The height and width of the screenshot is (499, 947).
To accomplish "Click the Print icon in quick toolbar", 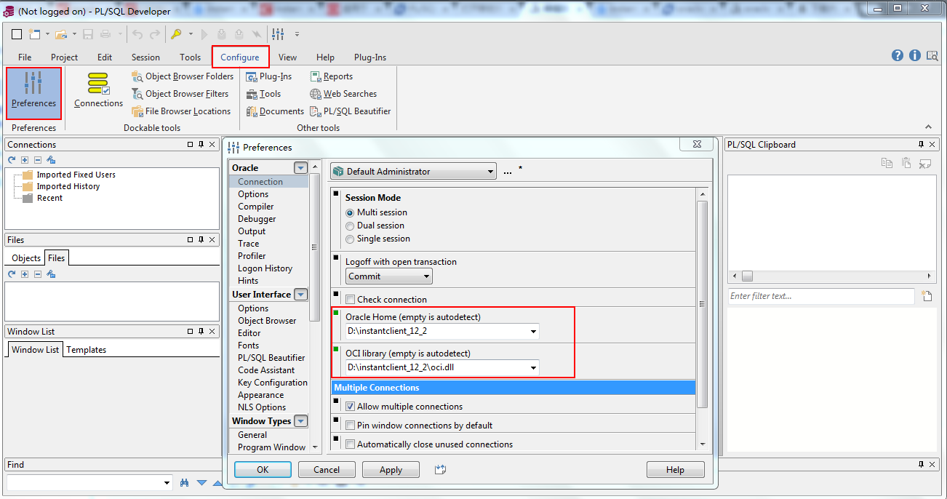I will point(105,34).
